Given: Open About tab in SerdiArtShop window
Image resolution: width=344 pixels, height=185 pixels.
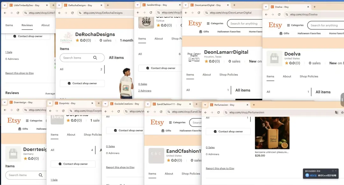Looking at the screenshot, I should (159, 39).
